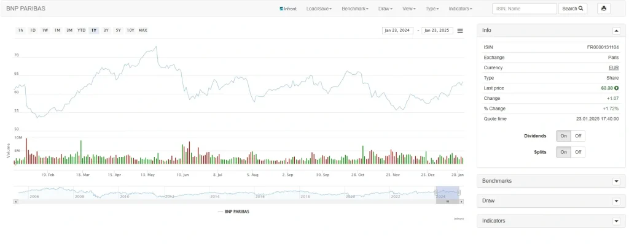Click the navigator range right handle

(459, 193)
